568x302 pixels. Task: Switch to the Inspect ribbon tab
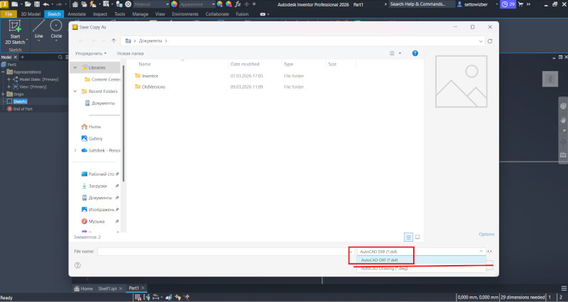pyautogui.click(x=100, y=14)
